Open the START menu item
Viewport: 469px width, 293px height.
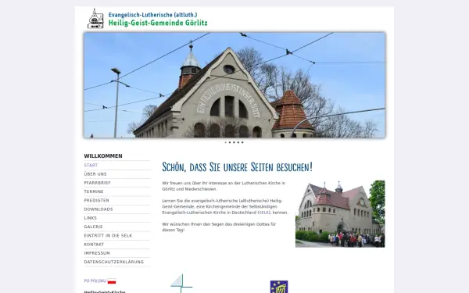tap(91, 166)
